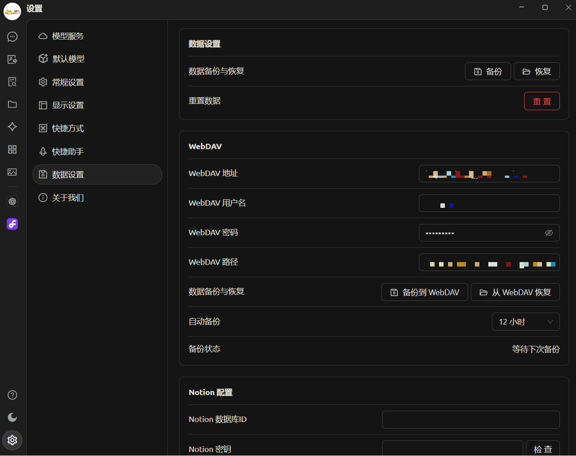Viewport: 576px width, 456px height.
Task: Go to 显示设置
Action: click(x=97, y=105)
